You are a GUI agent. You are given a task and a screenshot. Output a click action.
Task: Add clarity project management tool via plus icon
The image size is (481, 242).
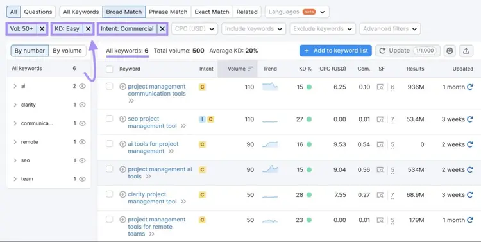click(x=122, y=194)
